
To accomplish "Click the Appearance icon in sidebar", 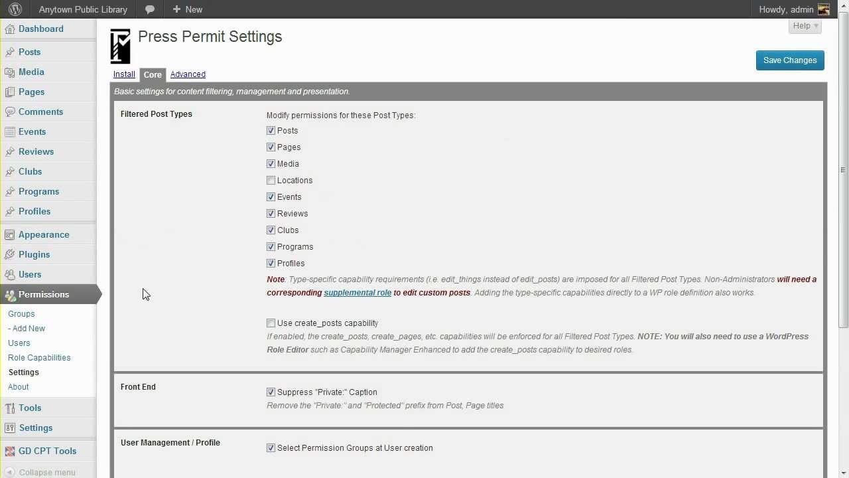I will coord(10,234).
